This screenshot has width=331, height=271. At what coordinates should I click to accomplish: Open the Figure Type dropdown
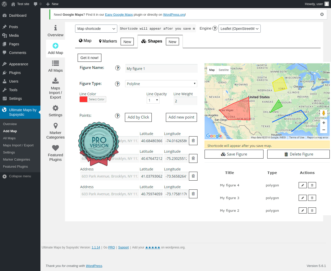161,84
